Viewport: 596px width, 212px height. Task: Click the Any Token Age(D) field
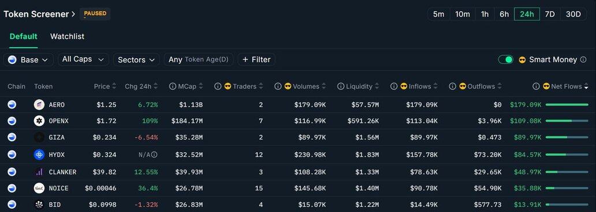199,59
